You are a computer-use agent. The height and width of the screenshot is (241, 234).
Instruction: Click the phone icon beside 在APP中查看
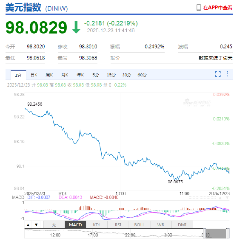(199, 8)
